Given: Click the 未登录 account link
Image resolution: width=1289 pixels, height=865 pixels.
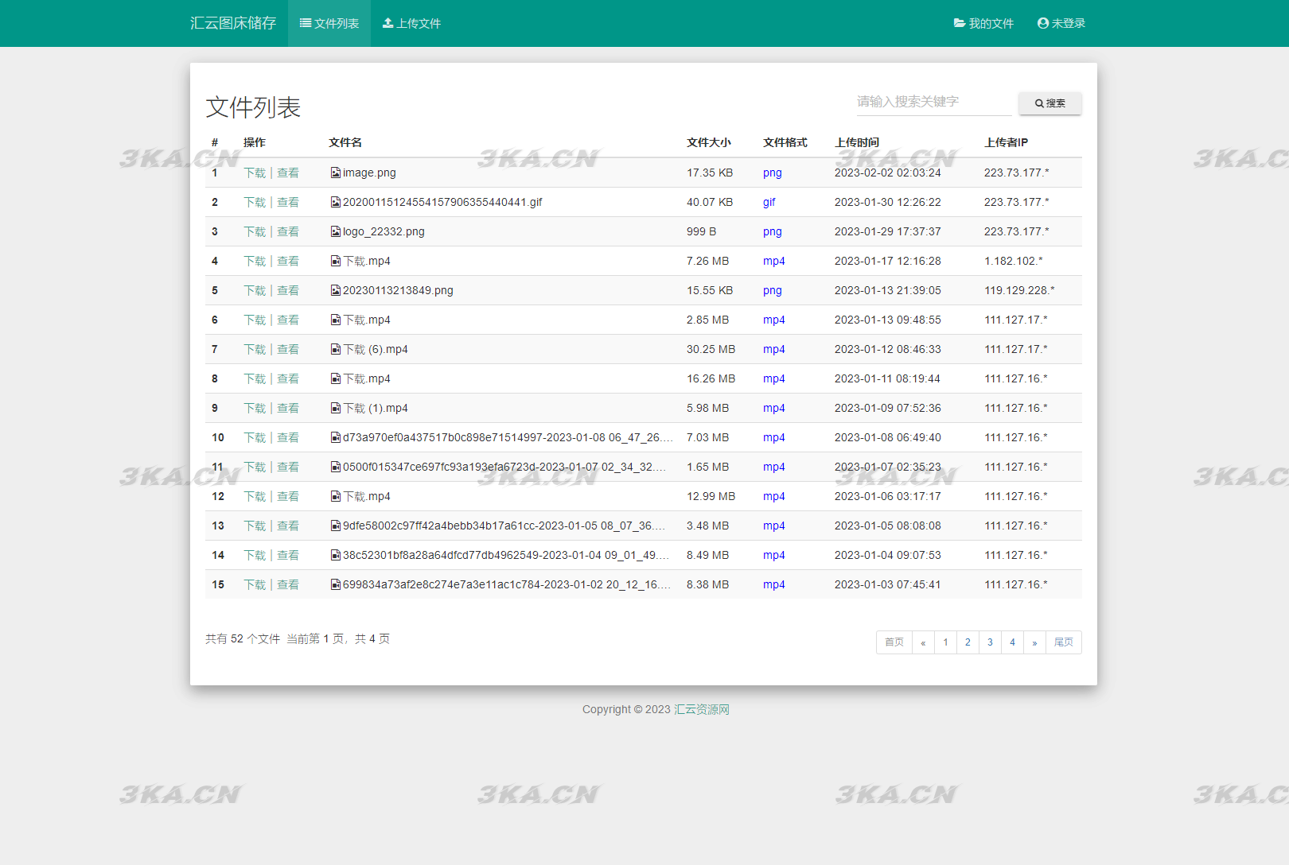Looking at the screenshot, I should point(1061,23).
